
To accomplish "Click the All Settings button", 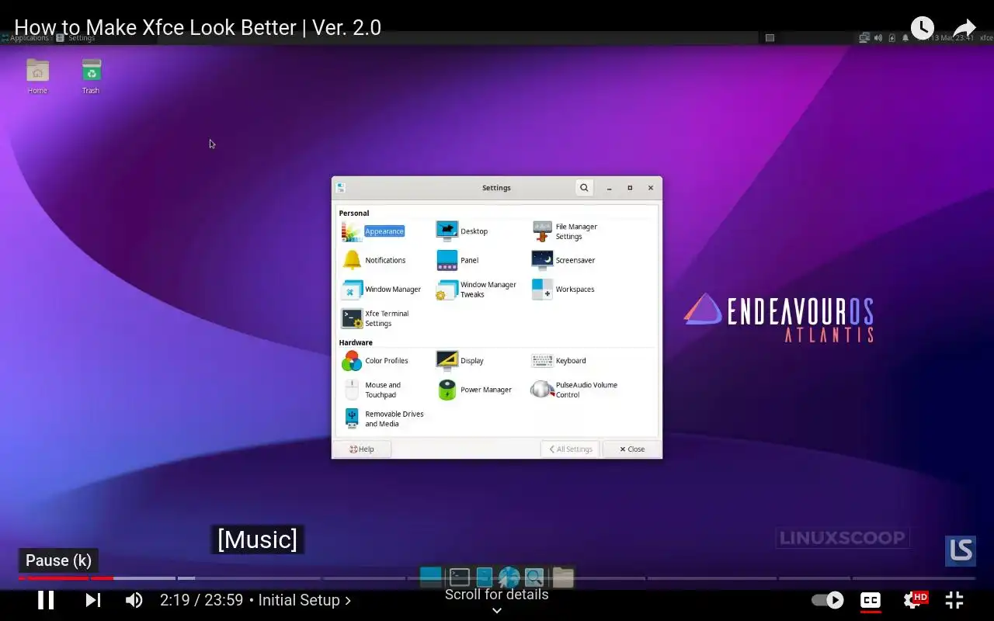I will click(570, 449).
